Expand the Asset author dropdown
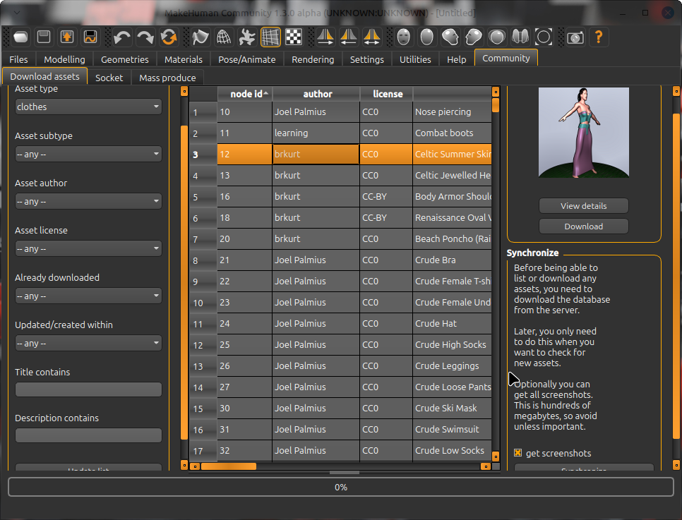 88,201
